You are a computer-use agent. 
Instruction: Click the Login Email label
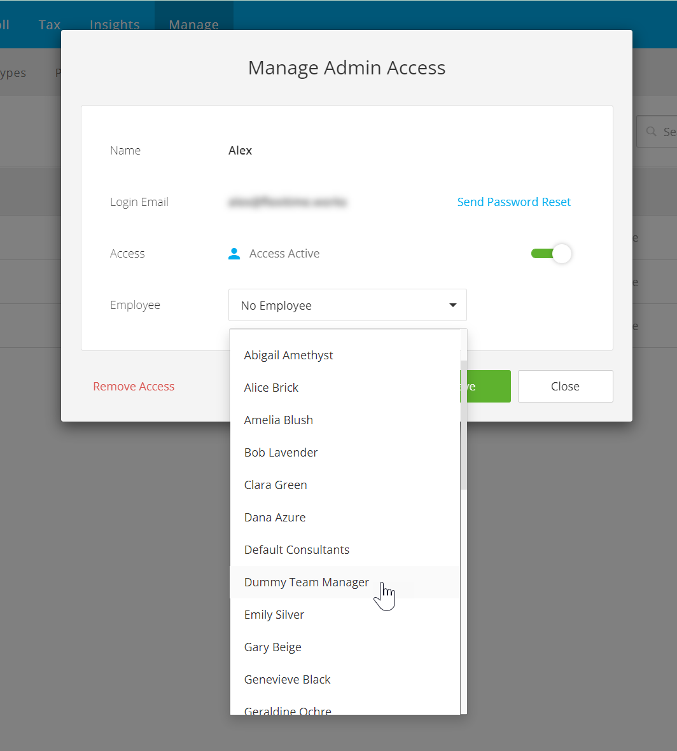pyautogui.click(x=139, y=202)
